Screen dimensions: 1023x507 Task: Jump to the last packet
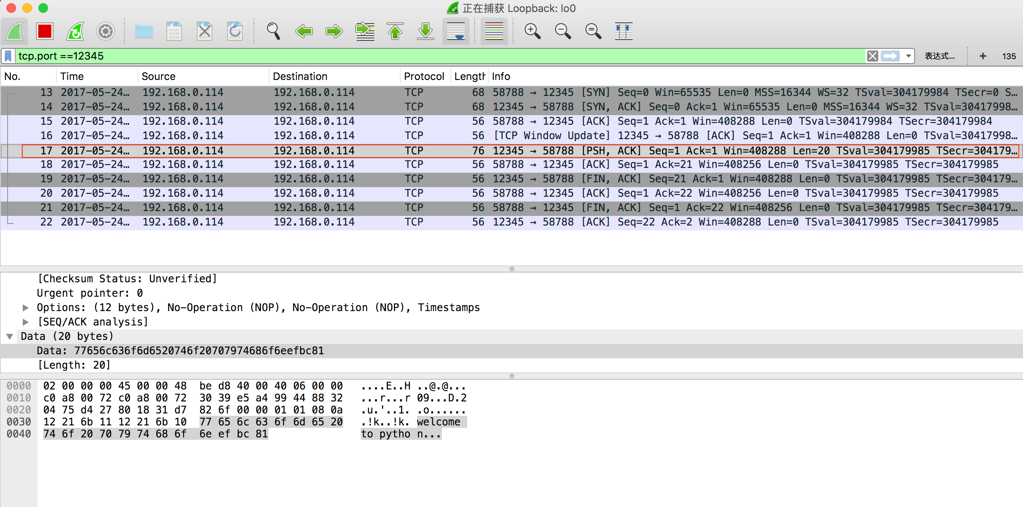(x=426, y=31)
